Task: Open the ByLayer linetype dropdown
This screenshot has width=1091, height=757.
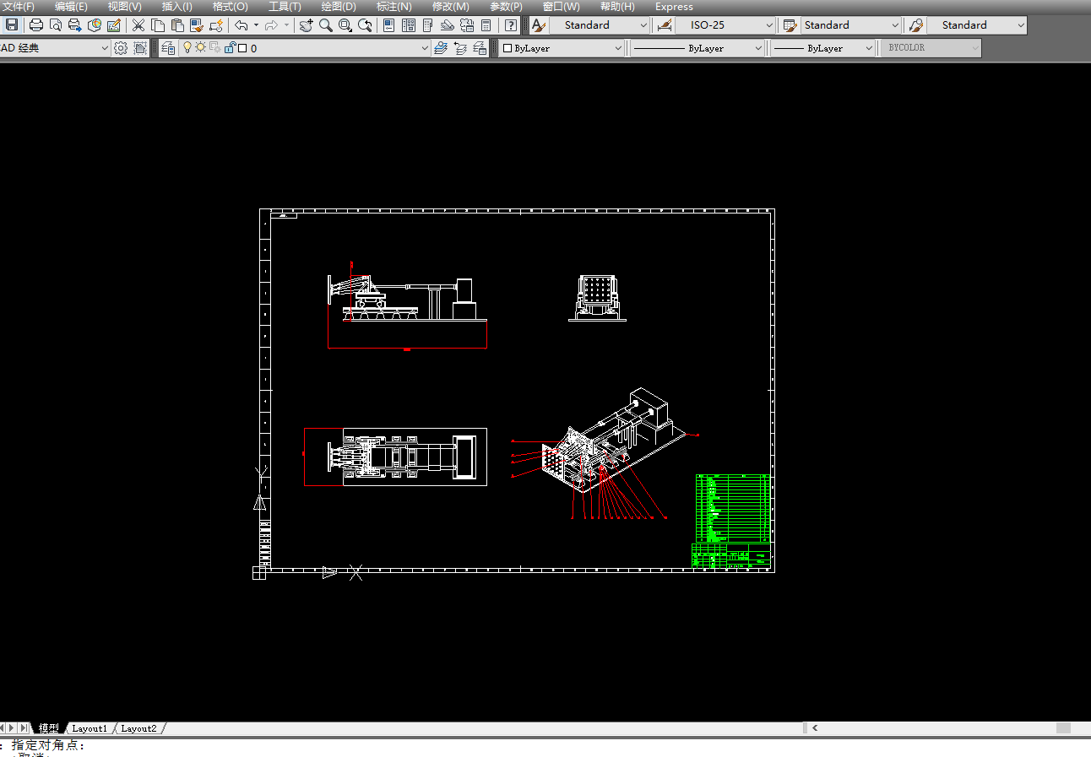Action: click(x=698, y=48)
